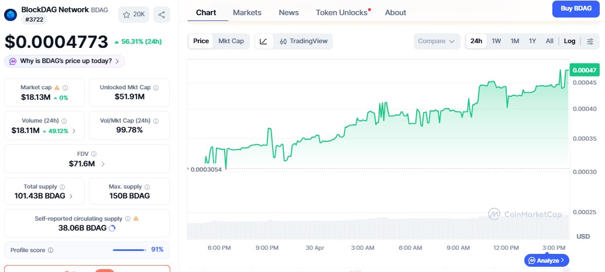This screenshot has width=605, height=272.
Task: Click the Market cap warning triangle icon
Action: click(x=57, y=88)
